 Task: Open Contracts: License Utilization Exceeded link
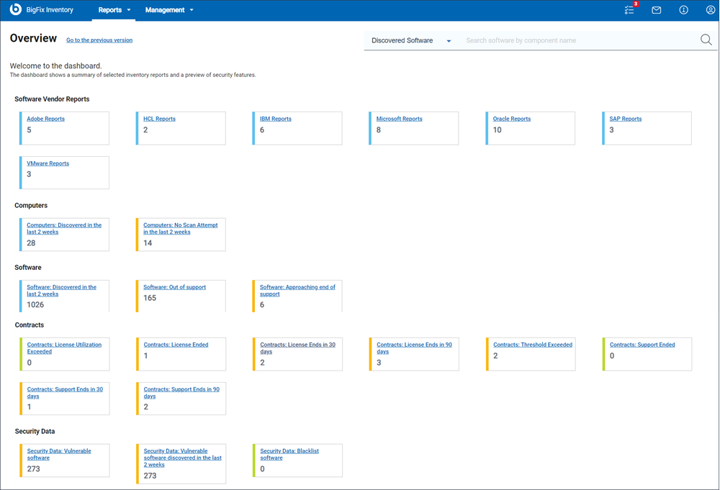click(x=64, y=348)
